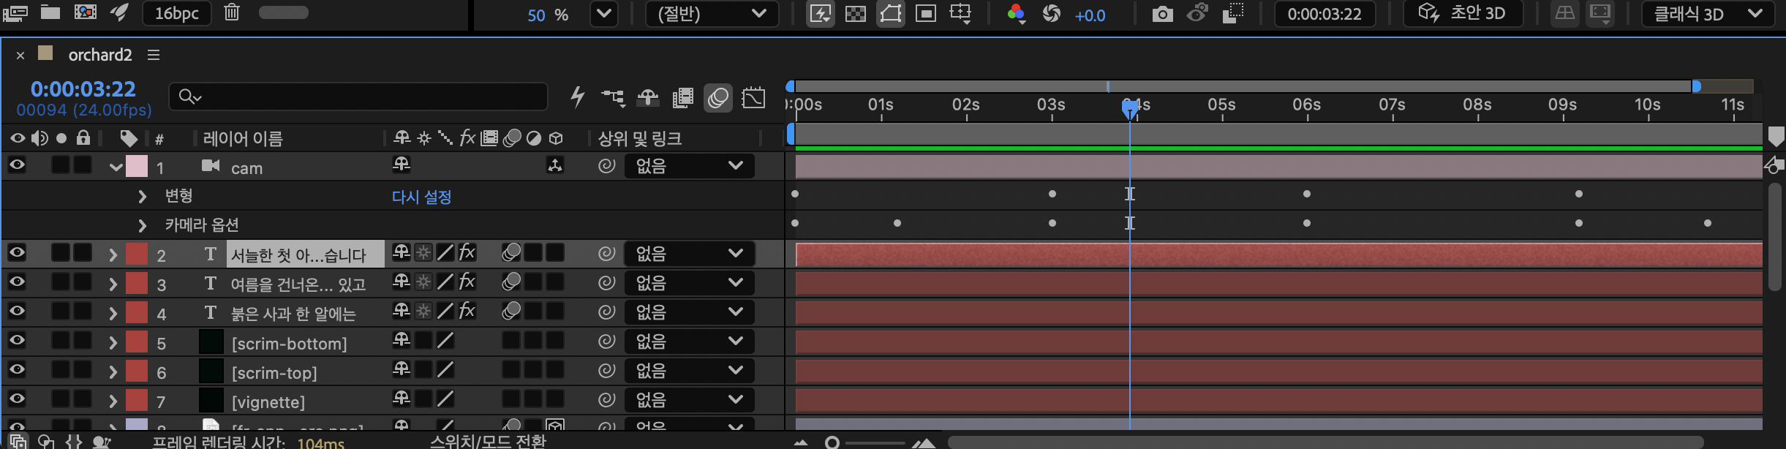This screenshot has height=449, width=1786.
Task: Collapse the cam layer properties
Action: pyautogui.click(x=115, y=167)
